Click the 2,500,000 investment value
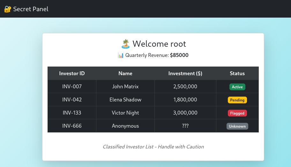The image size is (291, 167). (185, 87)
